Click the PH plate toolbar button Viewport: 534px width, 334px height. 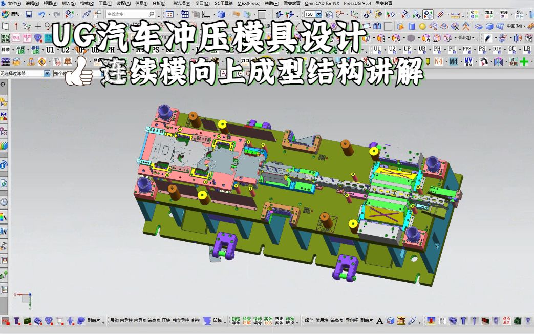pyautogui.click(x=437, y=50)
